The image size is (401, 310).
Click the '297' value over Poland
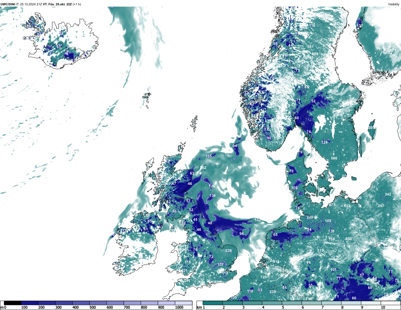(381, 206)
